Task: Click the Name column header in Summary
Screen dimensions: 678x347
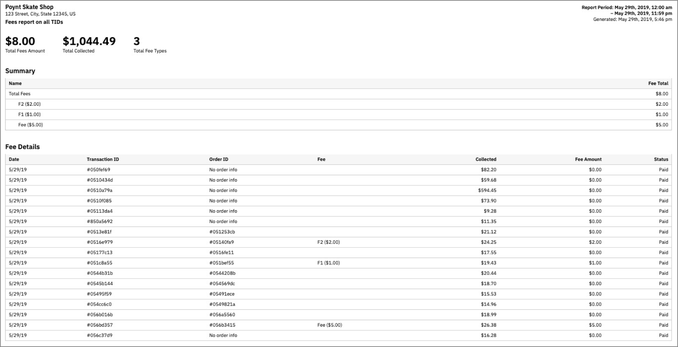Action: [15, 83]
